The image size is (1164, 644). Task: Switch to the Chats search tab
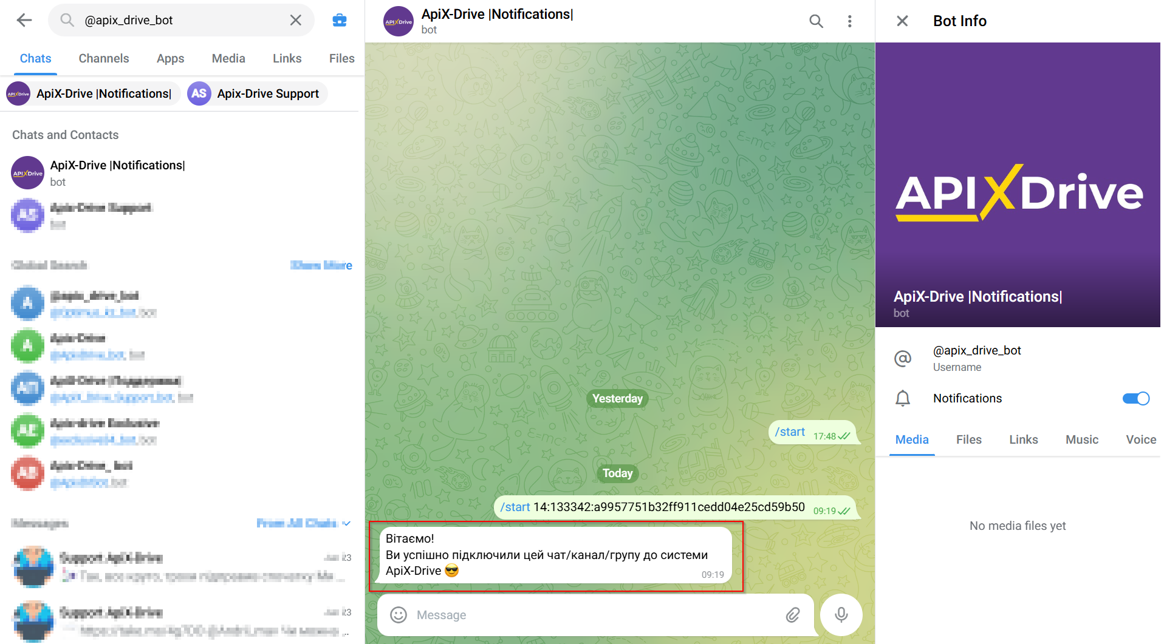pos(35,58)
